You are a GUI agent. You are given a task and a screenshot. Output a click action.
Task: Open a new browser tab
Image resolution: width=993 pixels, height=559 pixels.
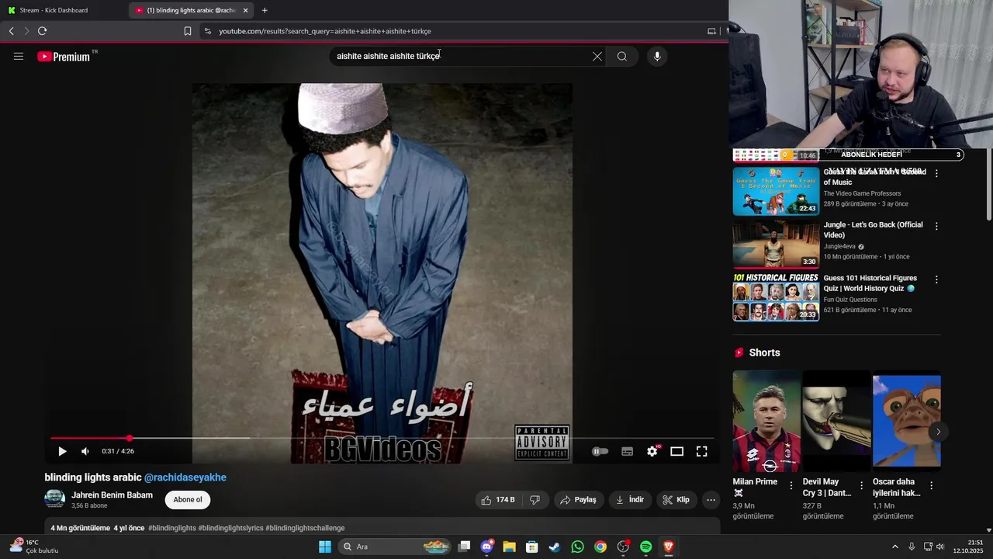(265, 10)
